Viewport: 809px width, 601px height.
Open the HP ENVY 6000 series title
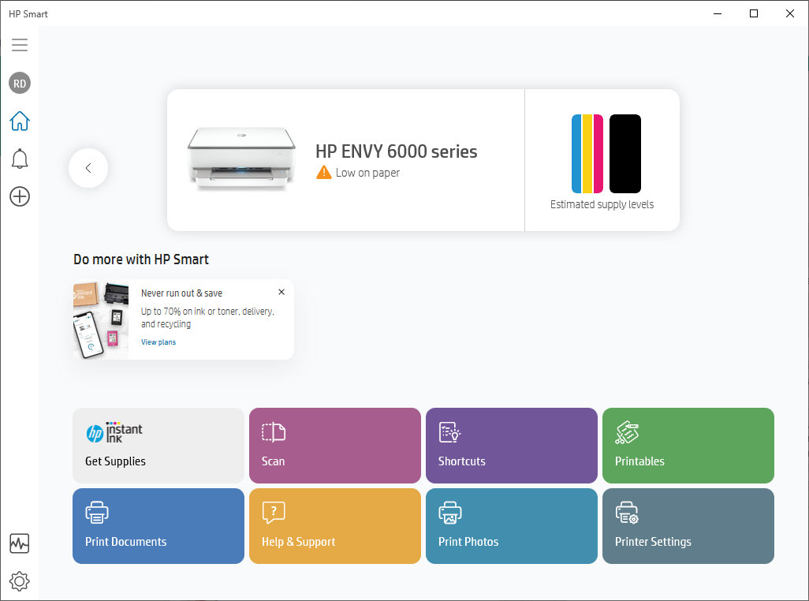click(397, 151)
